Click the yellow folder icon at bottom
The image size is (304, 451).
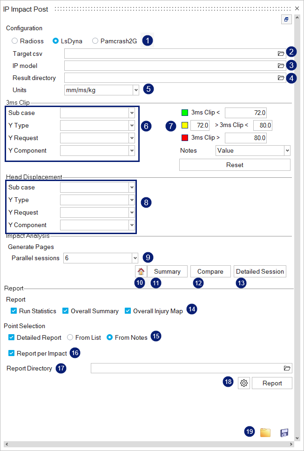265,432
